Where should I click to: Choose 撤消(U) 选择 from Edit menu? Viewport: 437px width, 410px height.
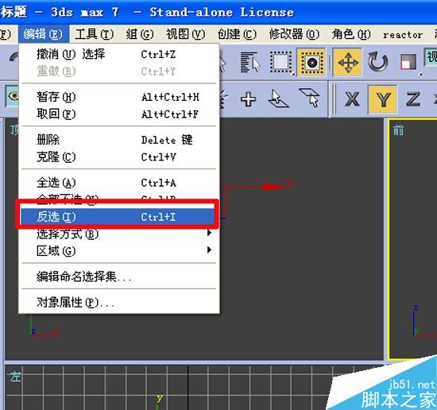pos(119,54)
